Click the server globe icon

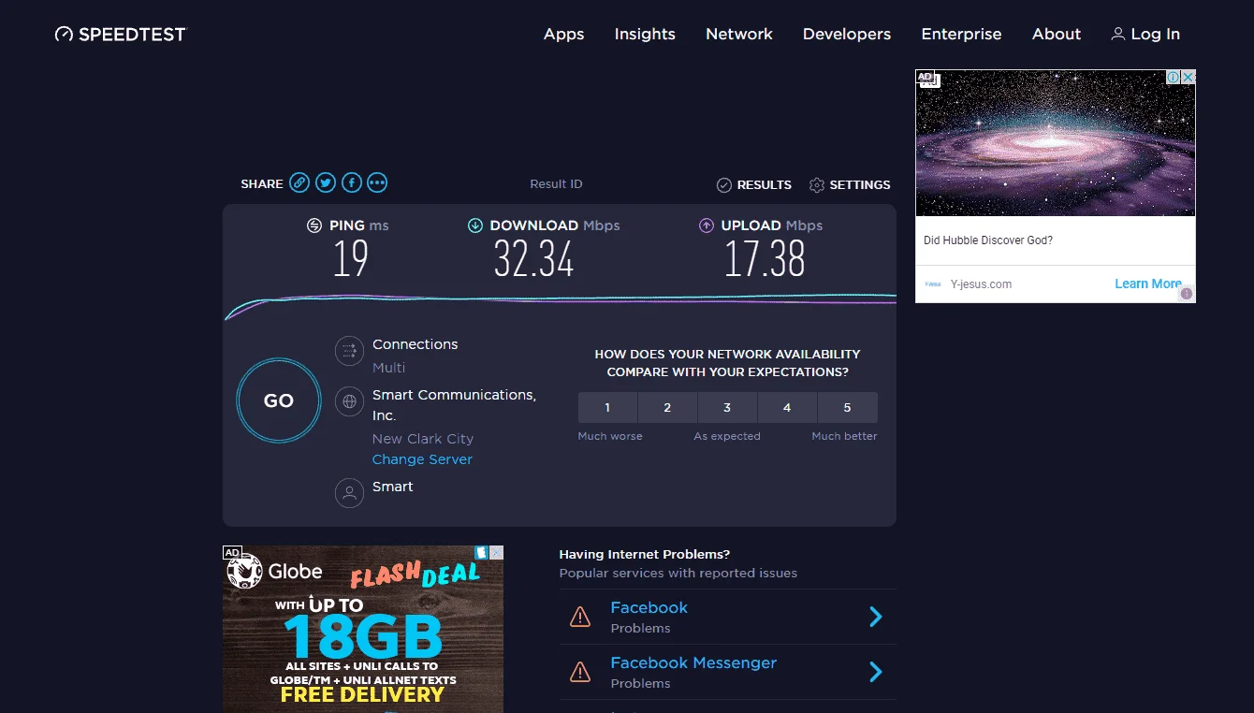[x=349, y=401]
